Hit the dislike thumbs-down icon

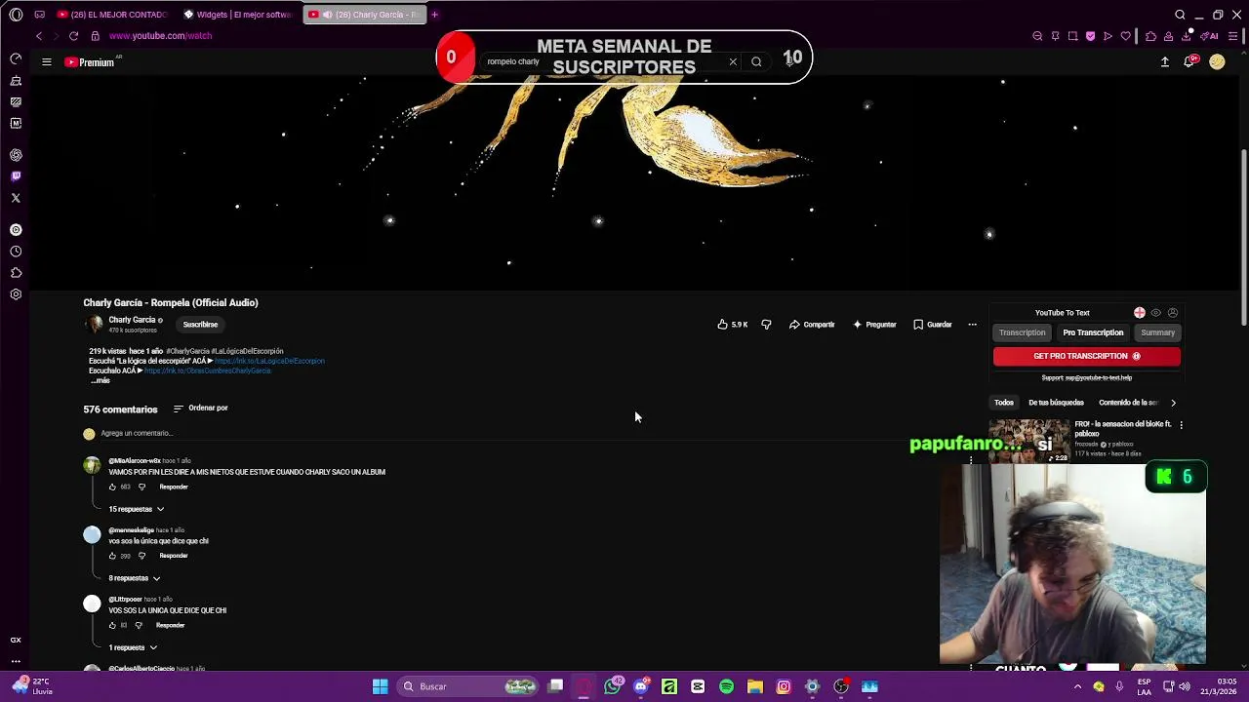(x=766, y=325)
